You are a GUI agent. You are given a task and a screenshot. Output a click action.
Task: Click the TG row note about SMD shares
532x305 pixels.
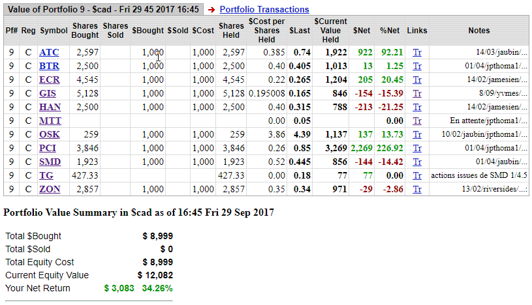pyautogui.click(x=479, y=175)
